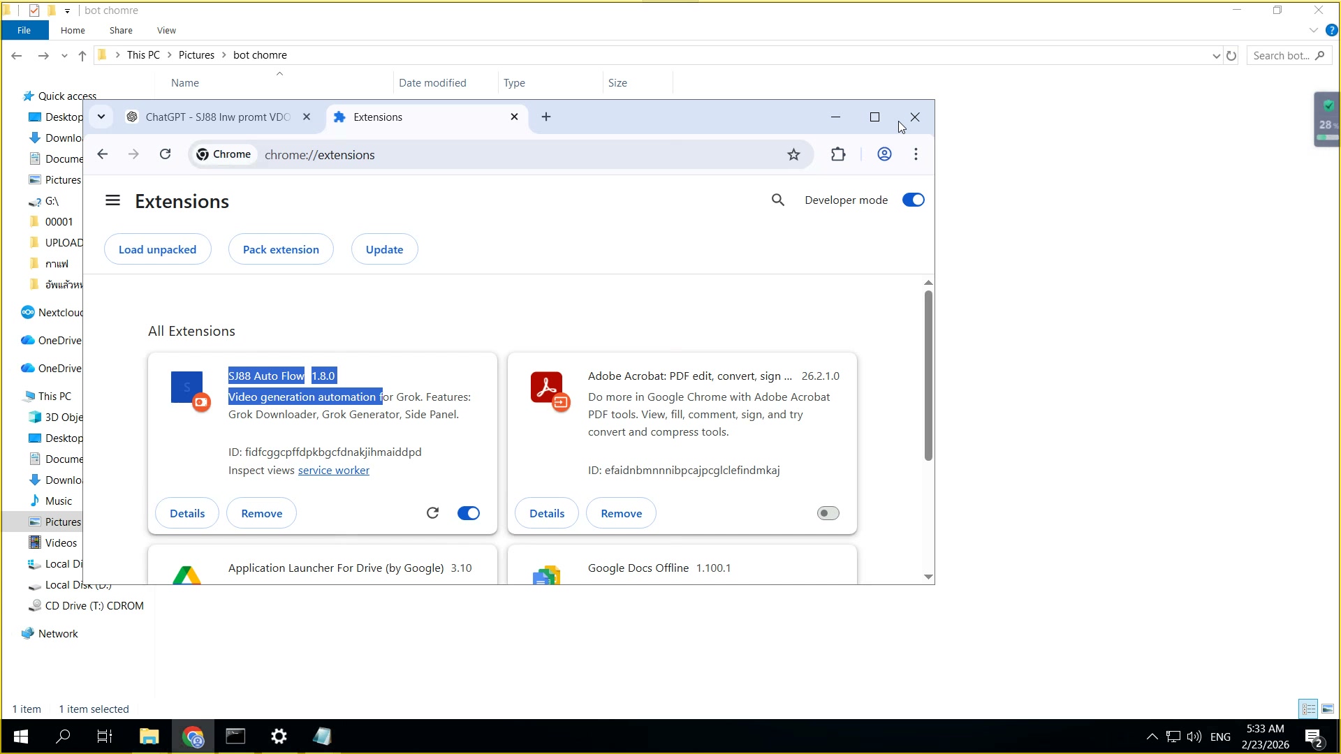Viewport: 1341px width, 754px height.
Task: Click the extensions page vertical scrollbar
Action: (x=928, y=377)
